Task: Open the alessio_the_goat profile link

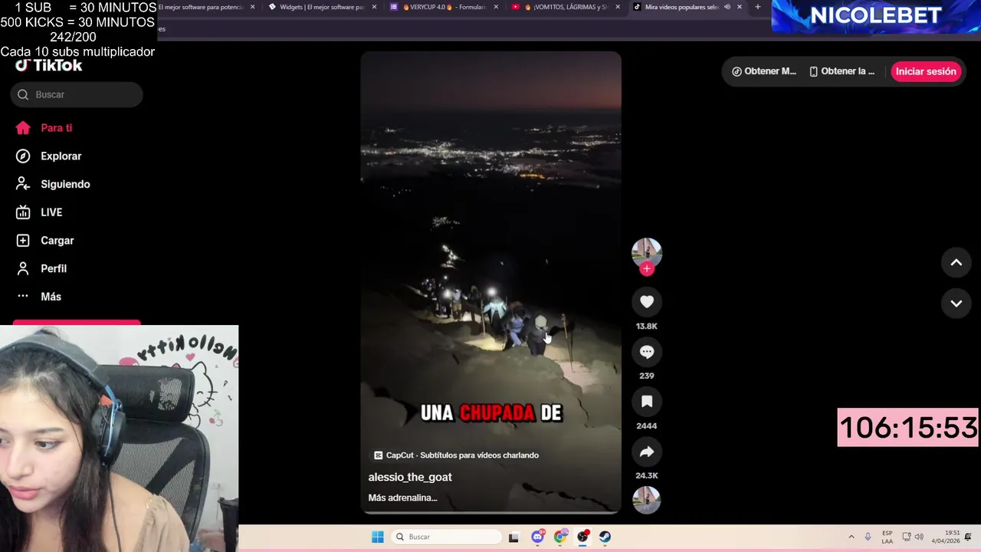Action: click(410, 477)
